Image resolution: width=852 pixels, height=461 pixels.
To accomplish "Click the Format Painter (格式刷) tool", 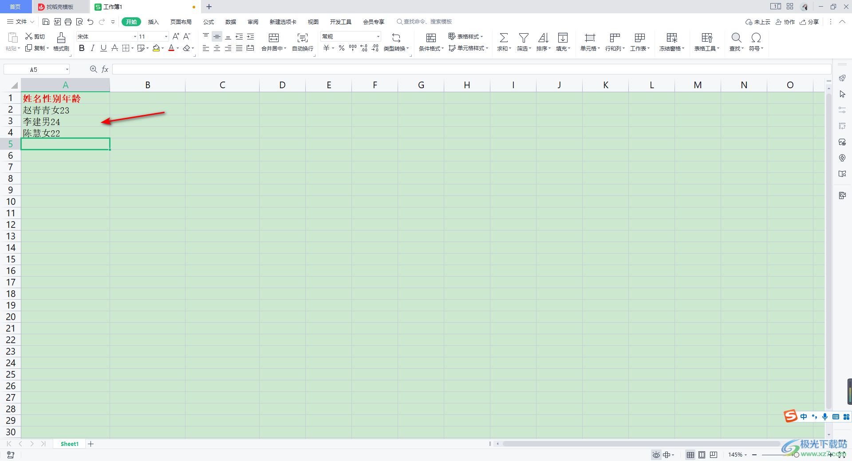I will [61, 42].
